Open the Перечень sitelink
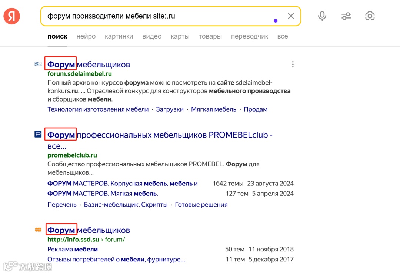Screen dimensions: 400x274 (62, 205)
